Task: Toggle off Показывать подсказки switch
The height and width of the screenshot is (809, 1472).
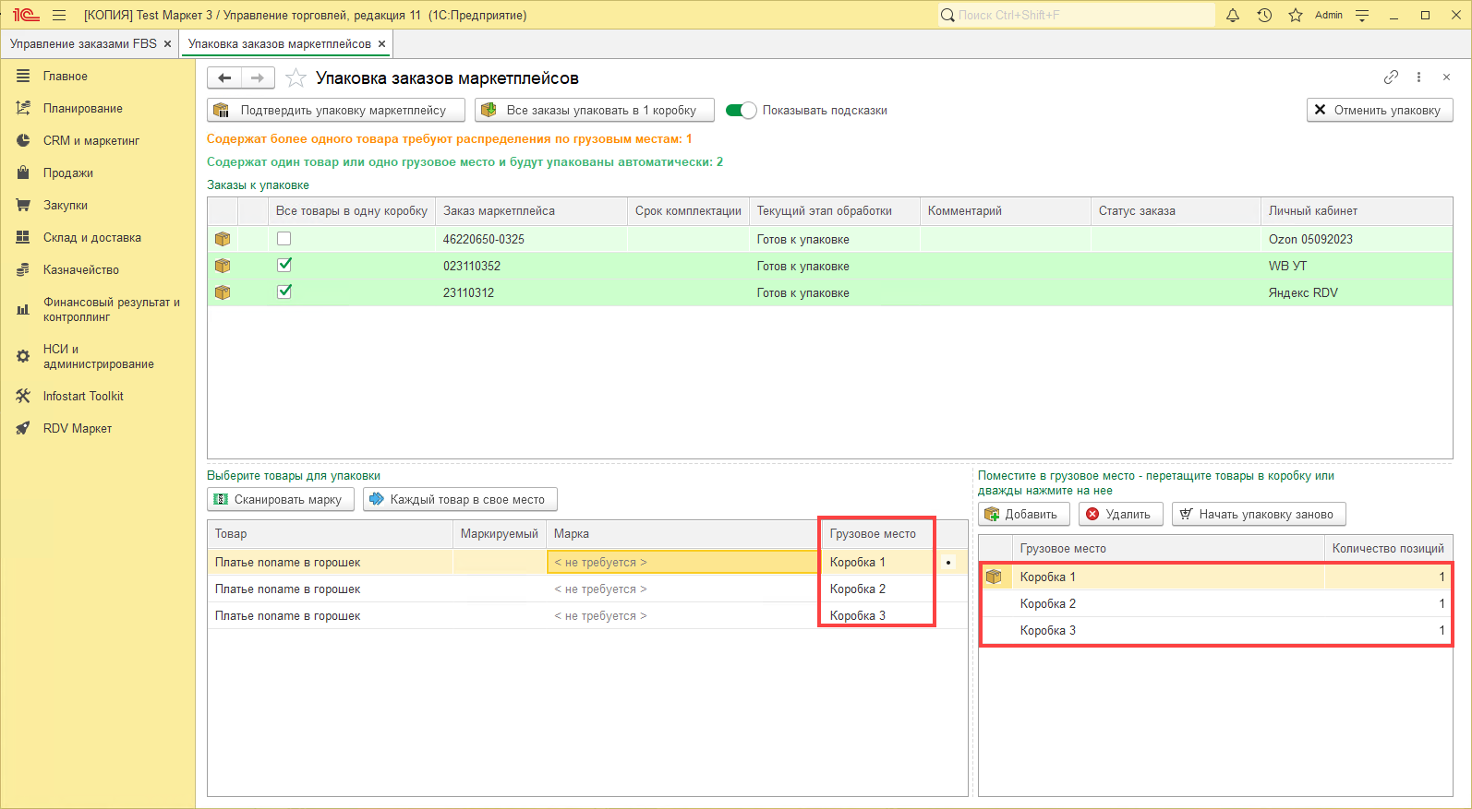Action: point(741,111)
